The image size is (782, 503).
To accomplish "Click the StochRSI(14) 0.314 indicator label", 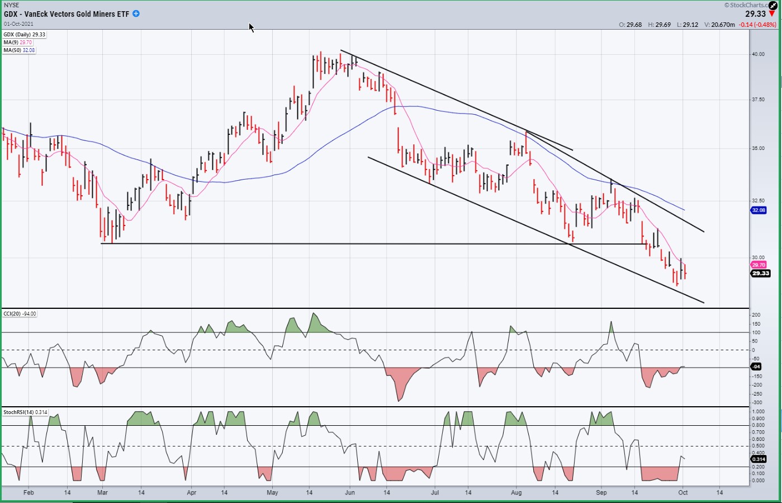I will click(x=26, y=412).
